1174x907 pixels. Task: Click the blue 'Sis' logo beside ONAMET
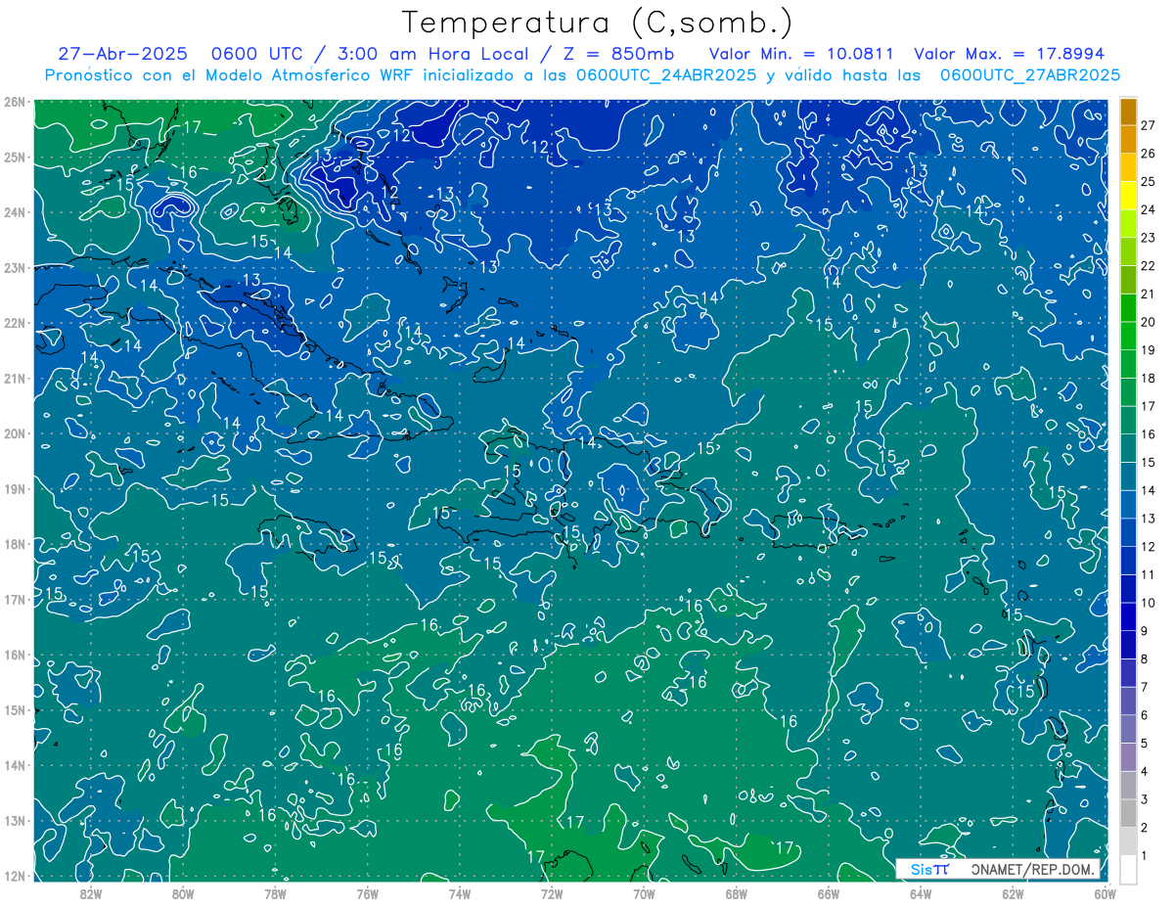[x=922, y=869]
